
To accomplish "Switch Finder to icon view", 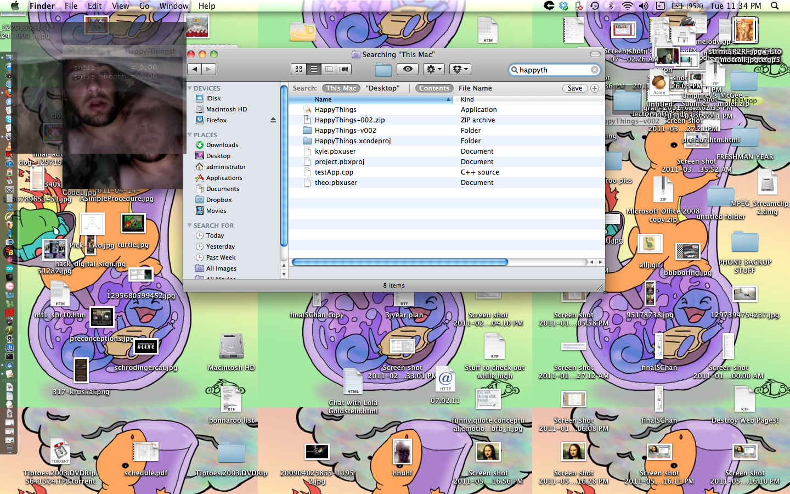I will point(298,69).
